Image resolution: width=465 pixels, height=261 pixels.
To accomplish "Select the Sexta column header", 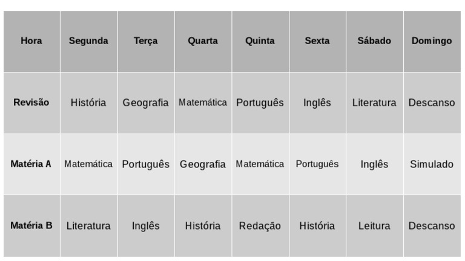I will click(x=317, y=41).
